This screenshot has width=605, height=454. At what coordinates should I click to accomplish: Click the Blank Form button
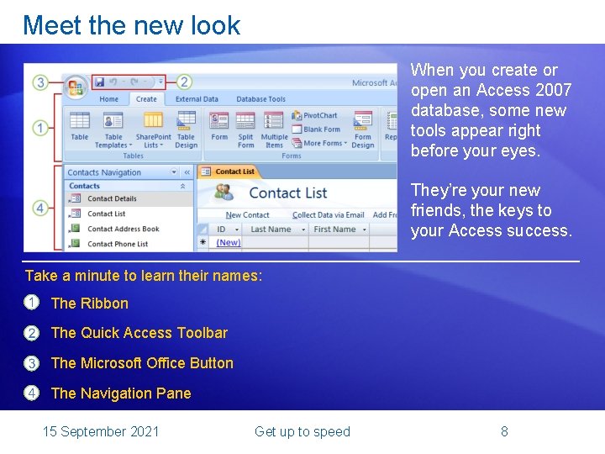(x=316, y=129)
